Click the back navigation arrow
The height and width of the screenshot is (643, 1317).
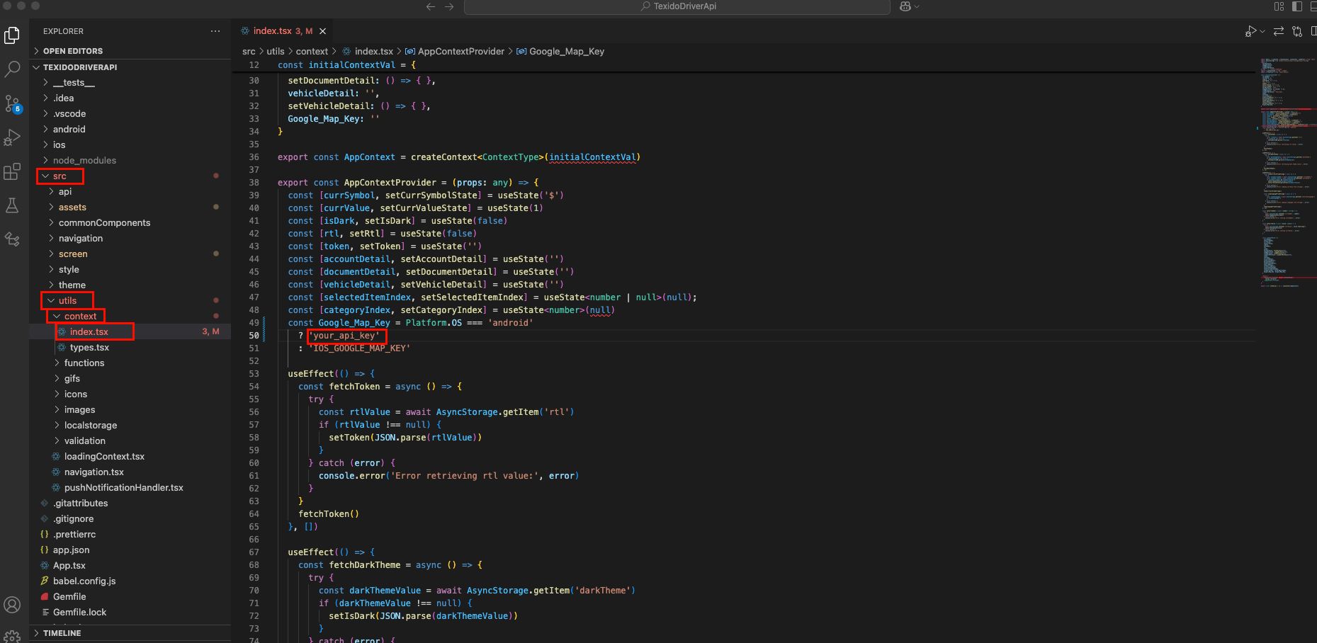430,6
